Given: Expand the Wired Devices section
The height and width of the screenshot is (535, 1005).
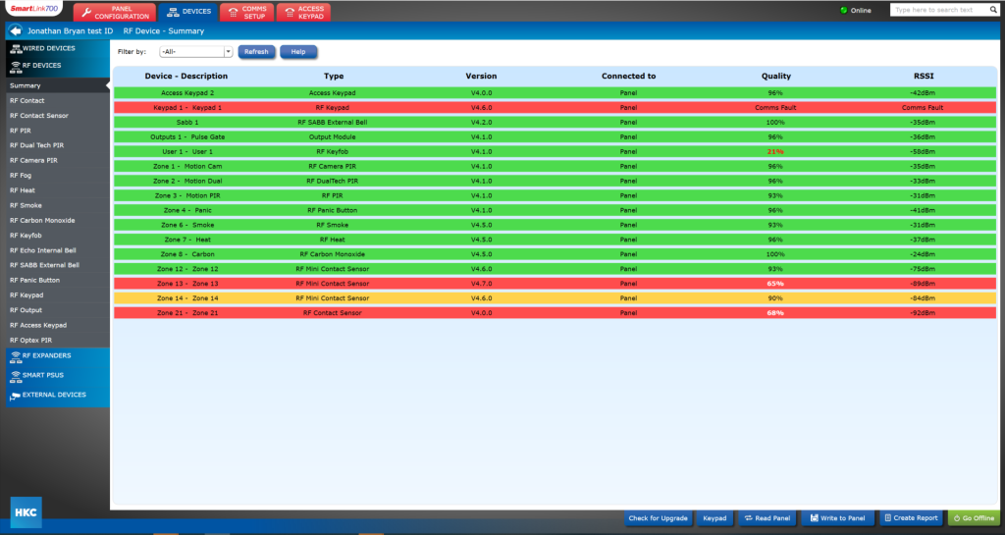Looking at the screenshot, I should point(58,49).
